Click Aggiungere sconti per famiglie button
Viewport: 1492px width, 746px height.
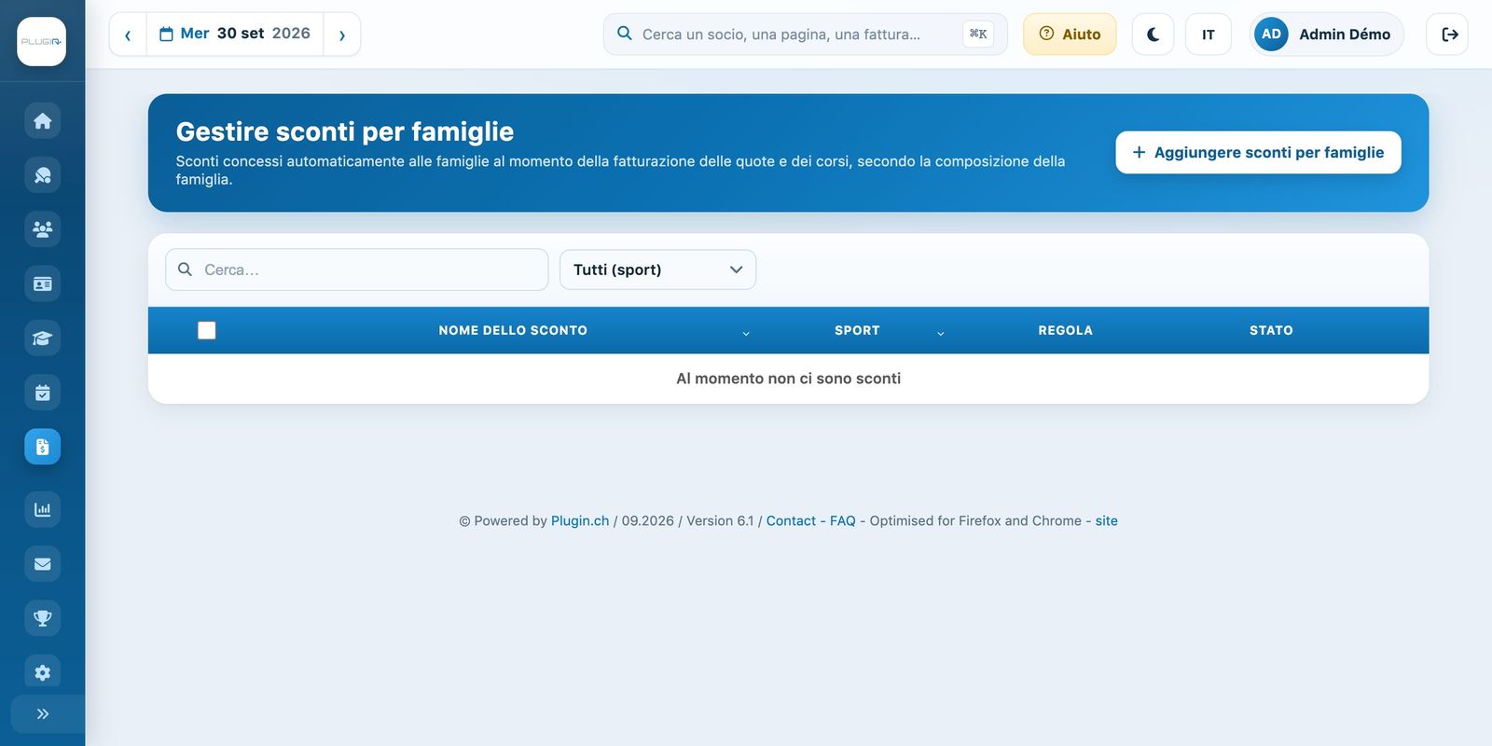(1258, 152)
